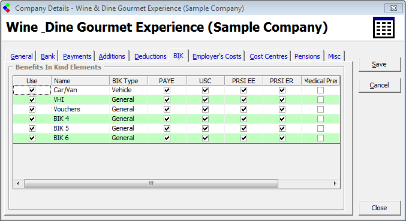Uncheck PAYE for Vouchers
The width and height of the screenshot is (406, 221).
[167, 110]
